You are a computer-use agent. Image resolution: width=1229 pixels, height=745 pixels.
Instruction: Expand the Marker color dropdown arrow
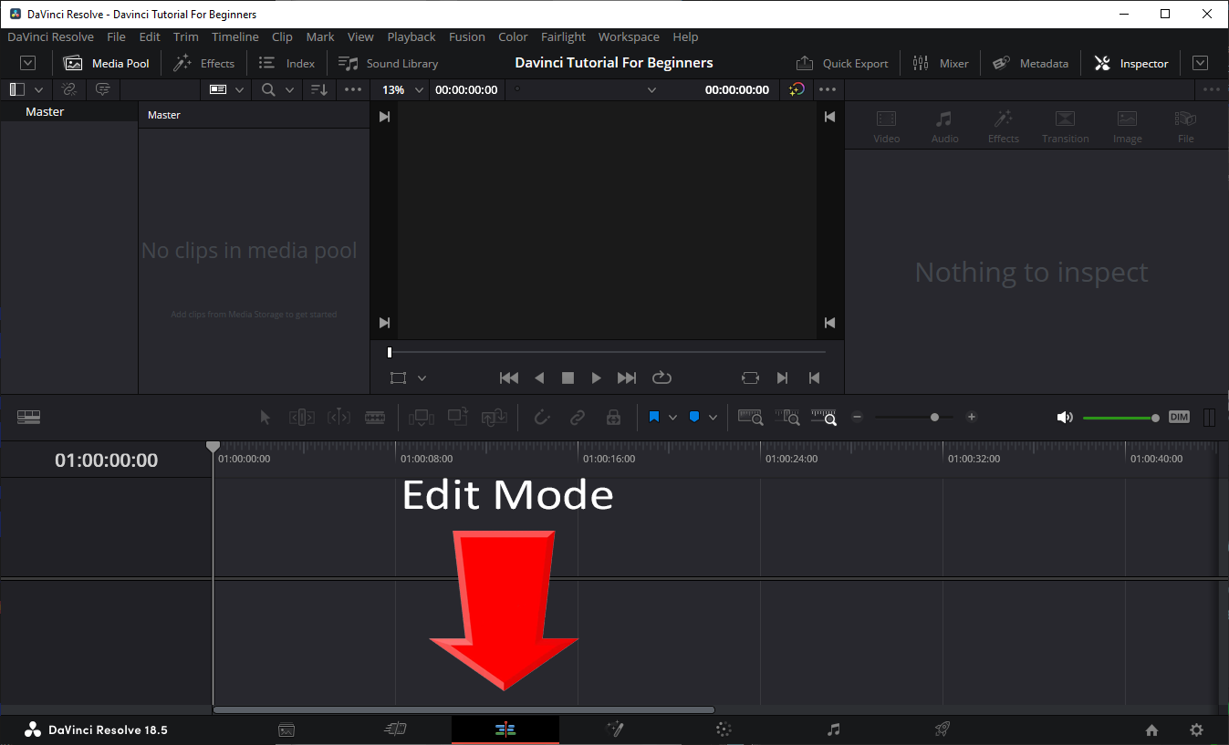pyautogui.click(x=713, y=418)
